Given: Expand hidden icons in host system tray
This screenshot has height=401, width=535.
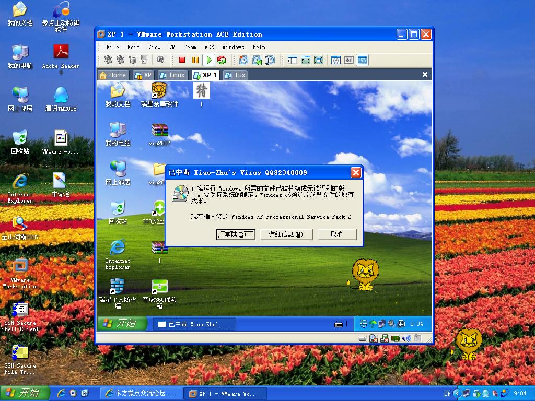Looking at the screenshot, I should (457, 393).
